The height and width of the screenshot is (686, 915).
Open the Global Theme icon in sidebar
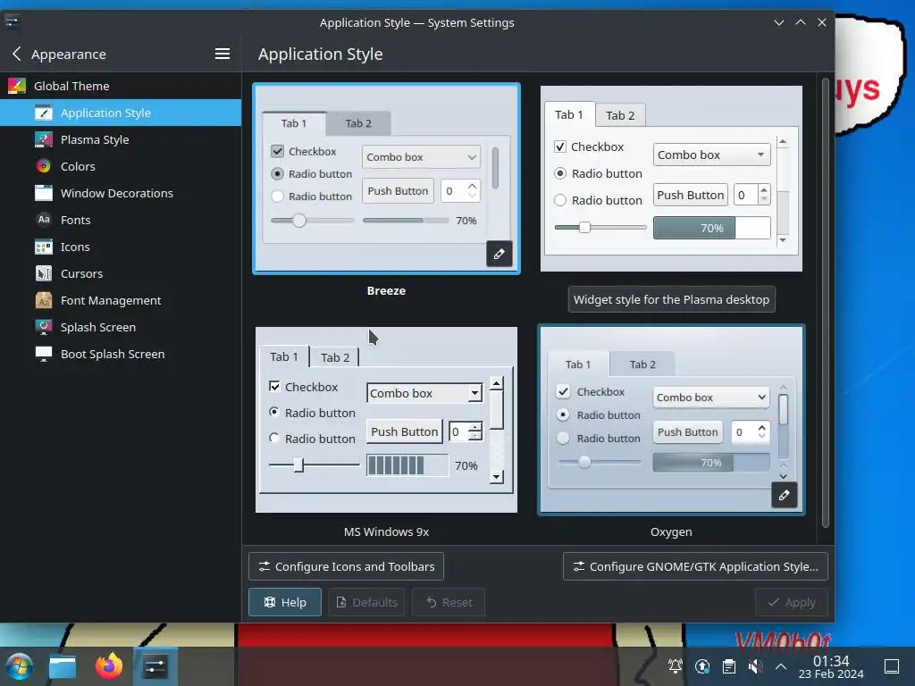pos(16,86)
